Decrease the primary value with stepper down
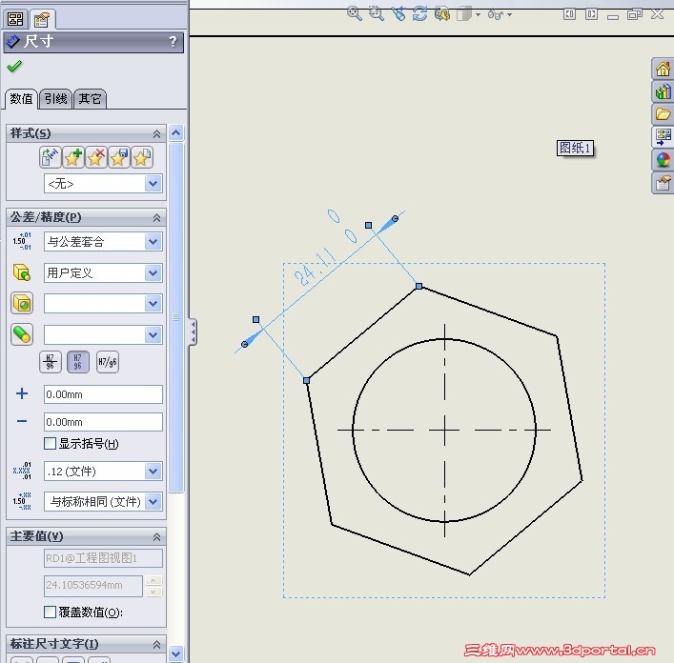The height and width of the screenshot is (663, 674). (x=153, y=592)
